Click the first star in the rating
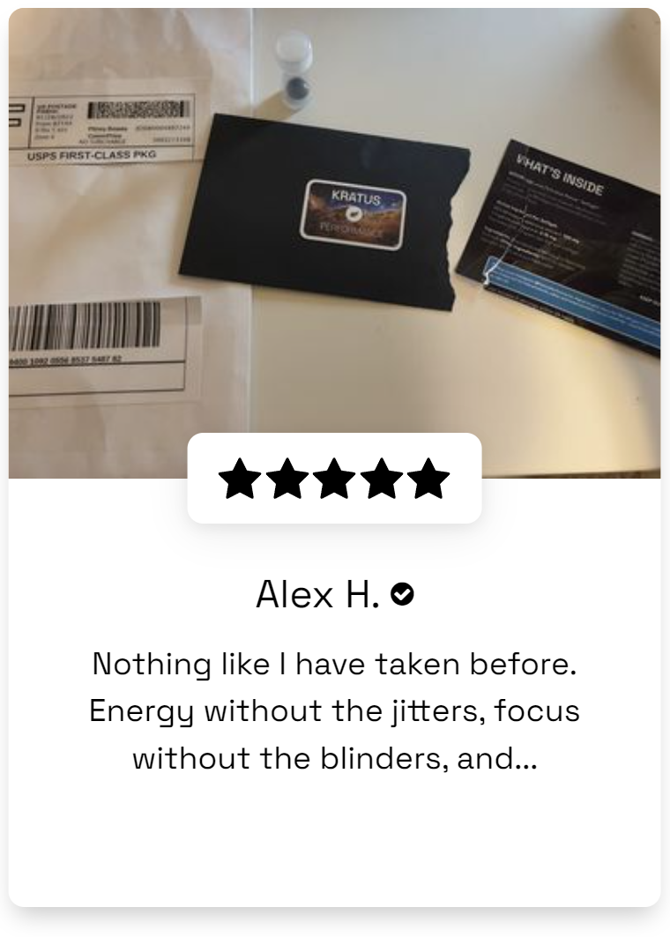The image size is (670, 937). (240, 478)
